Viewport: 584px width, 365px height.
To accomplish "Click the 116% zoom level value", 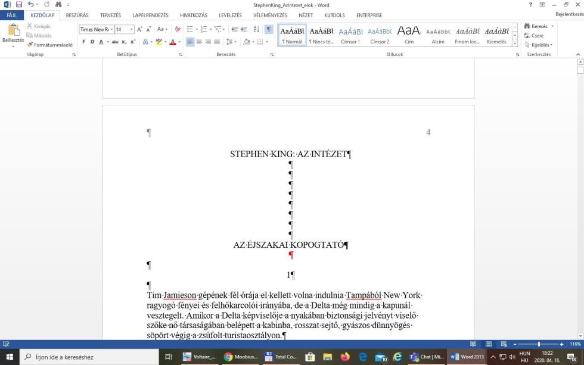I will point(574,344).
